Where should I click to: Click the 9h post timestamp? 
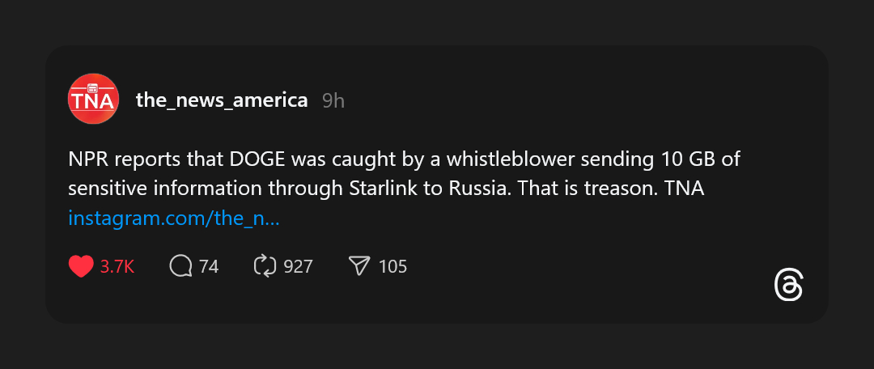point(333,100)
